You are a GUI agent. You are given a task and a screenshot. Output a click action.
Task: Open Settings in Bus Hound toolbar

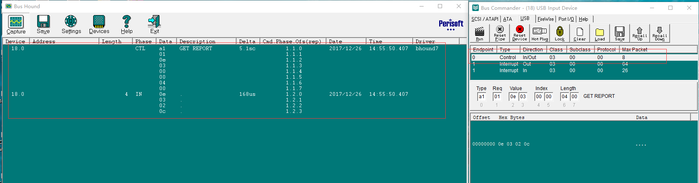(71, 24)
